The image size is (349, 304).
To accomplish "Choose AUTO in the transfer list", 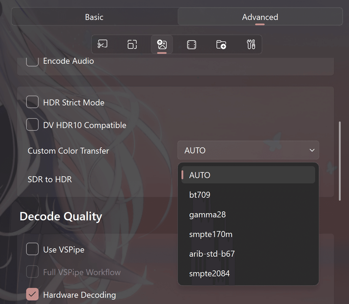I will point(248,175).
